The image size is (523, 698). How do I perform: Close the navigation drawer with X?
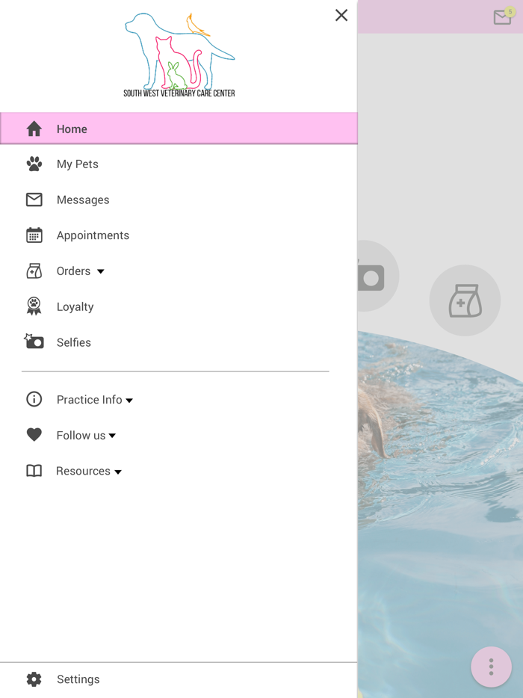click(341, 15)
